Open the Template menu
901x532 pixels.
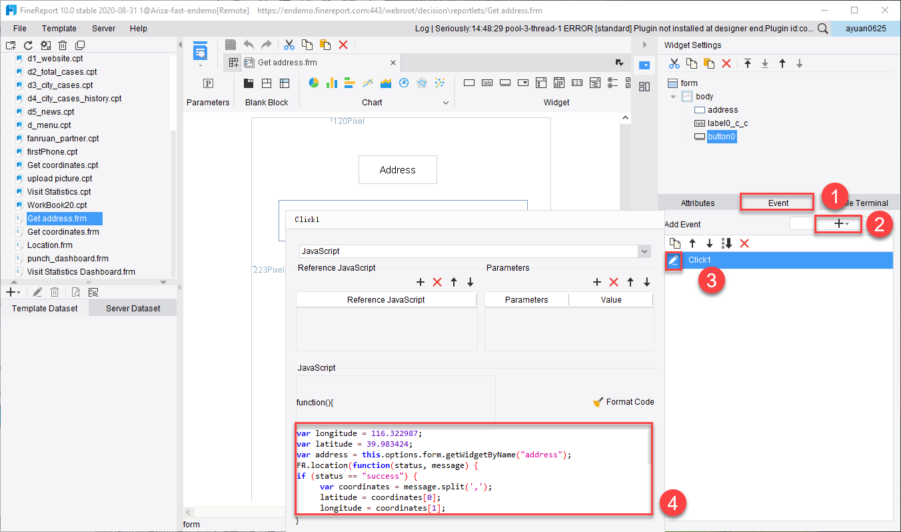pos(59,29)
